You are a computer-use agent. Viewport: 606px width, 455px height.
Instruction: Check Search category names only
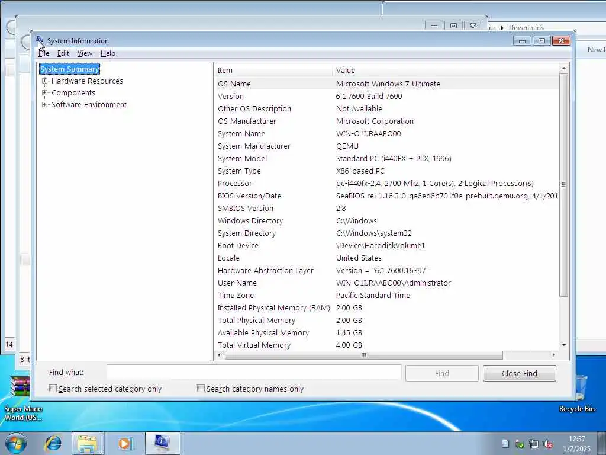click(x=201, y=389)
